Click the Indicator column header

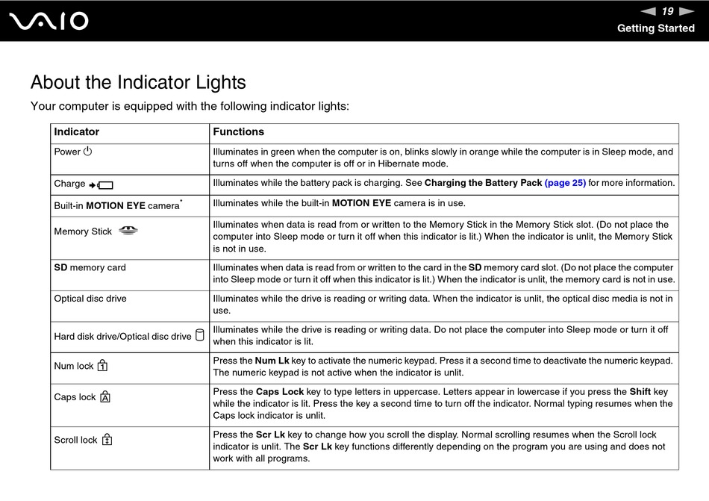(x=76, y=131)
